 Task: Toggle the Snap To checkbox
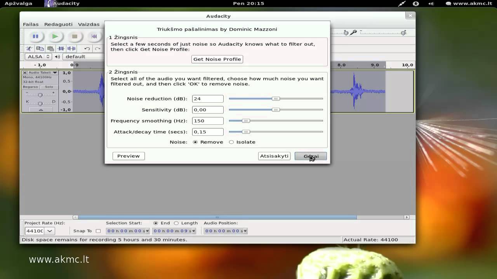pyautogui.click(x=98, y=231)
